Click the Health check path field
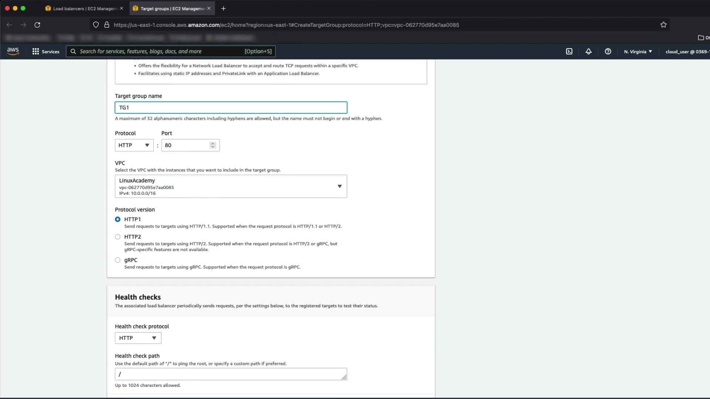 click(x=231, y=374)
